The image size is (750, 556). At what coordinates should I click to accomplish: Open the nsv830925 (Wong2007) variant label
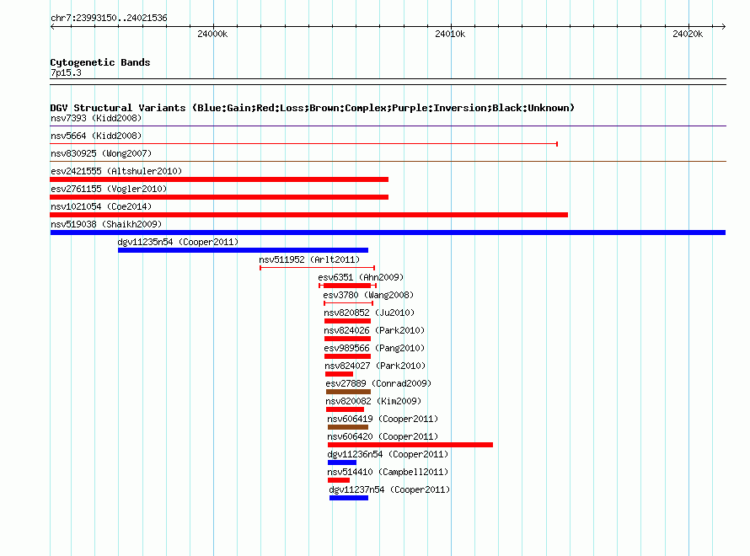point(101,153)
